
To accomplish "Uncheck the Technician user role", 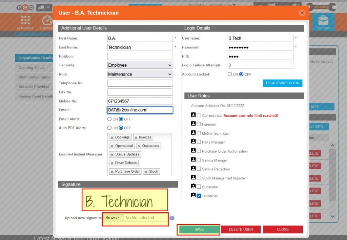I will 198,196.
